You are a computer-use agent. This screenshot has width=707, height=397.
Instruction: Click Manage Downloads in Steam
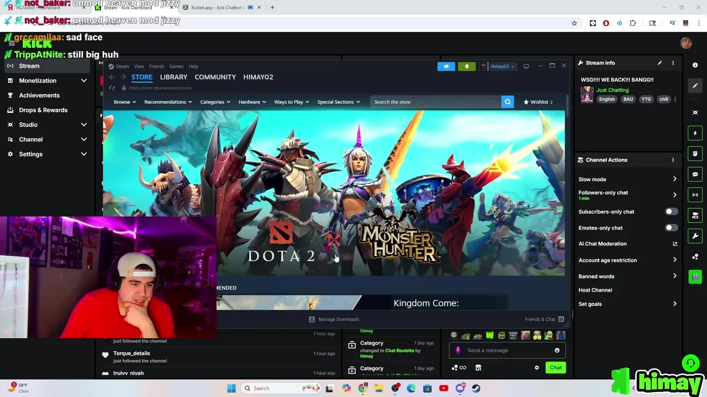coord(334,319)
